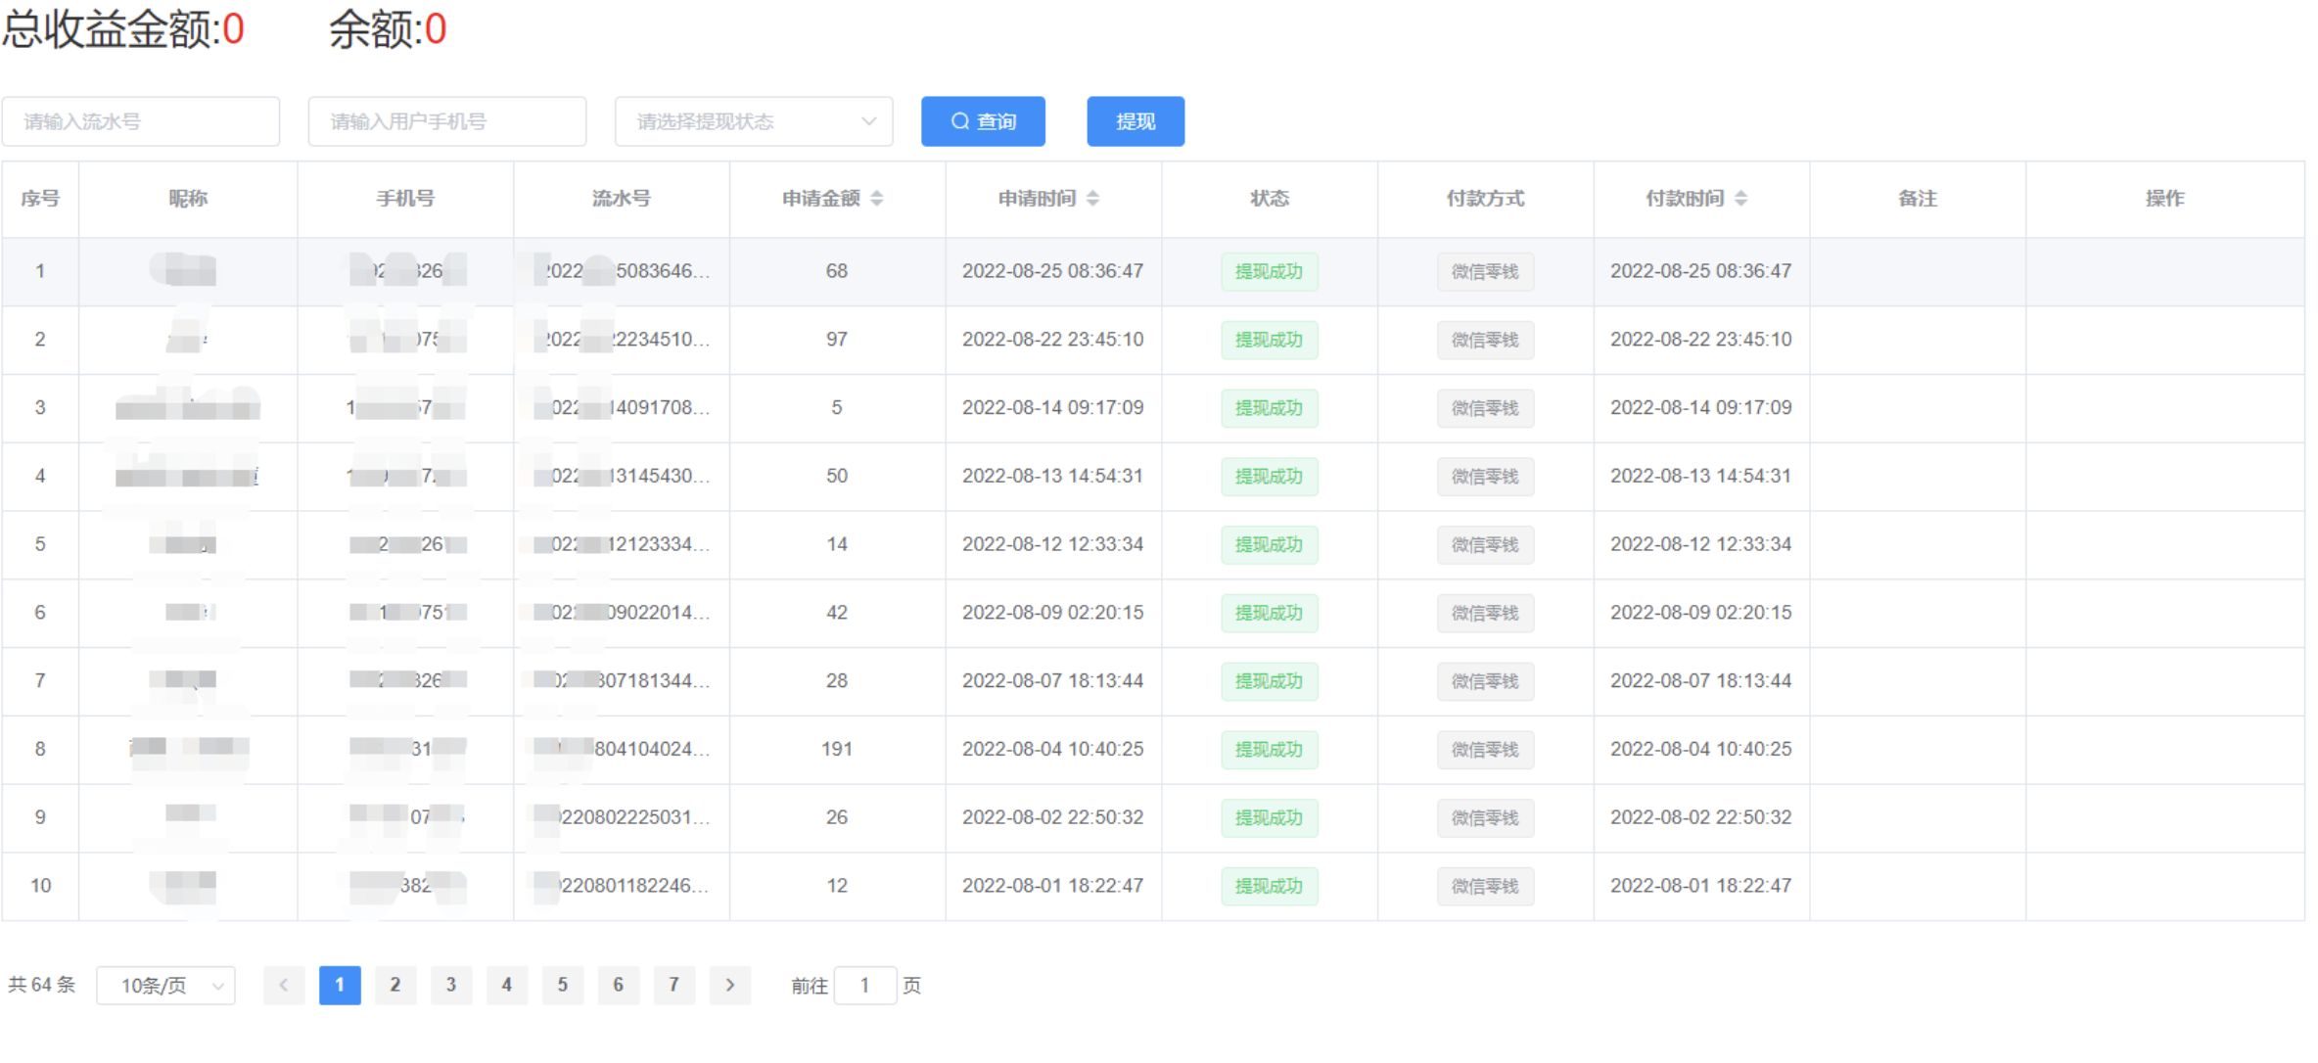
Task: Go to pagination page 2
Action: click(395, 985)
